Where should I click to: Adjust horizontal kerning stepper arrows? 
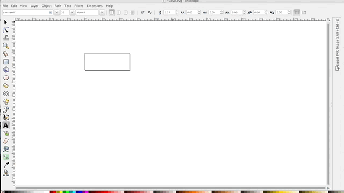click(x=243, y=12)
